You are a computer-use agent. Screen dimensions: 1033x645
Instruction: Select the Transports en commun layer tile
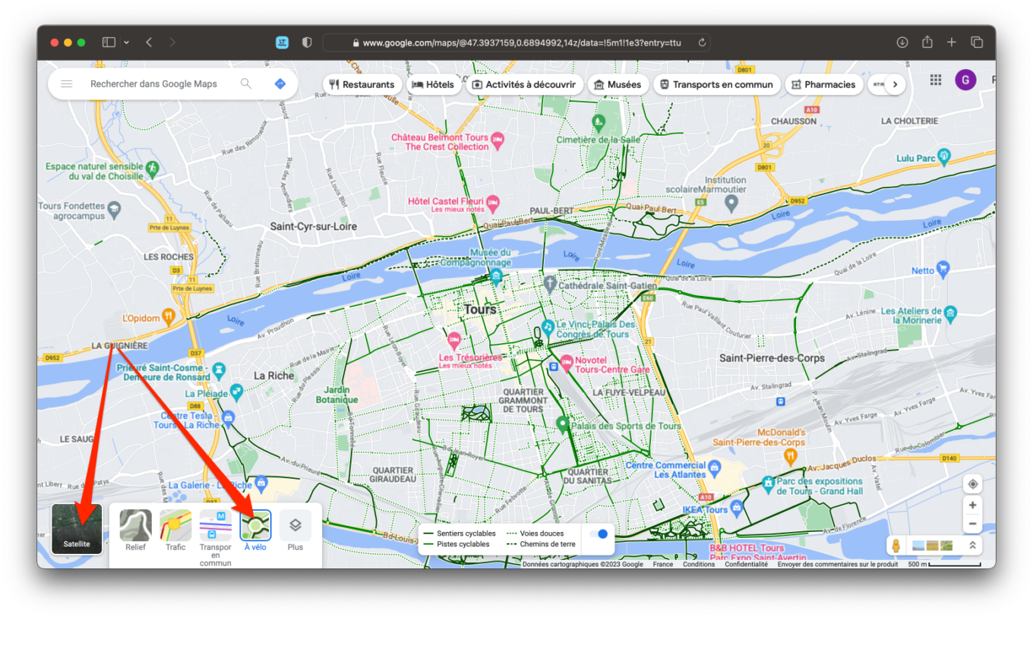pos(216,539)
